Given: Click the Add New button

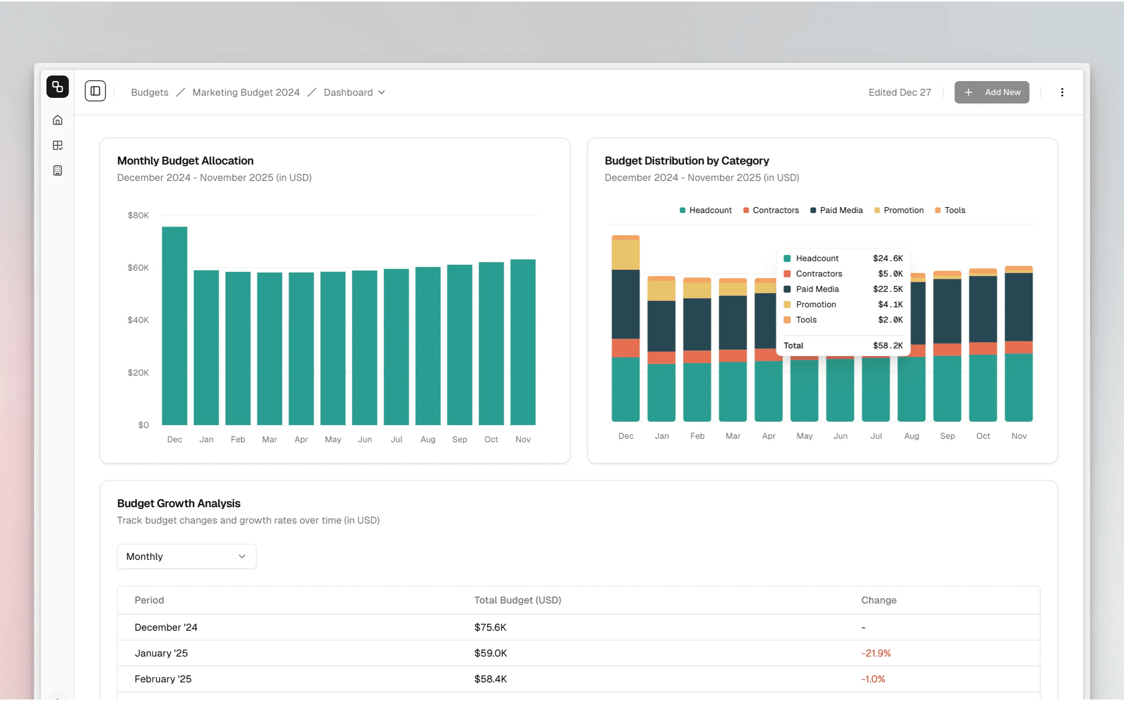Looking at the screenshot, I should (x=992, y=92).
